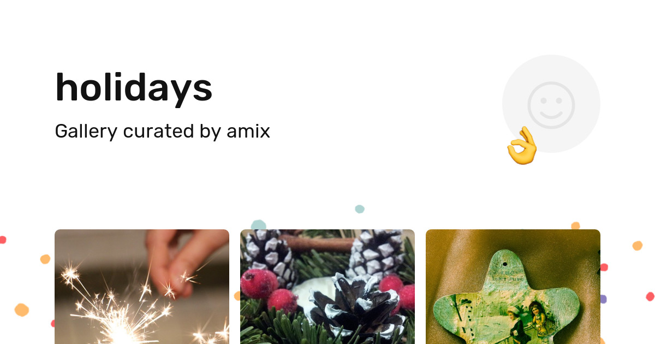Viewport: 655px width, 344px height.
Task: Click the "Gallery curated by" text
Action: pyautogui.click(x=138, y=132)
